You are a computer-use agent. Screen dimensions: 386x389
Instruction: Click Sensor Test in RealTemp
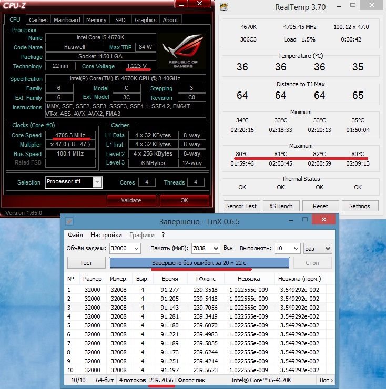point(241,206)
